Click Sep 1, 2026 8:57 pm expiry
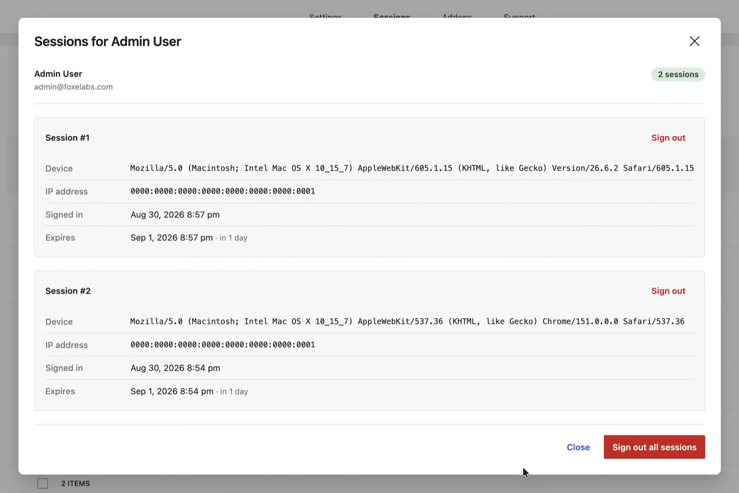The width and height of the screenshot is (739, 493). (172, 238)
